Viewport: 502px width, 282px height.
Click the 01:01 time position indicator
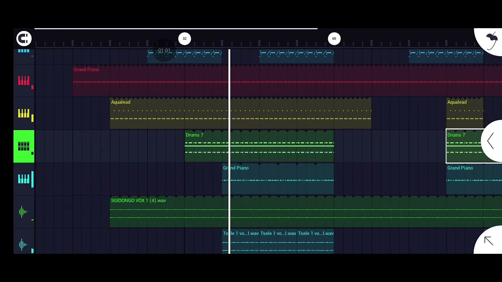click(x=164, y=51)
